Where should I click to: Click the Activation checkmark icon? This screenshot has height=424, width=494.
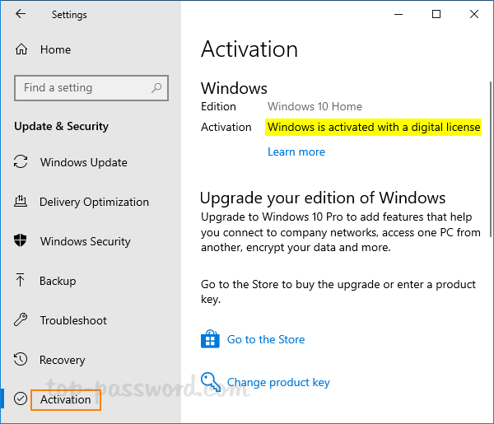pos(21,399)
